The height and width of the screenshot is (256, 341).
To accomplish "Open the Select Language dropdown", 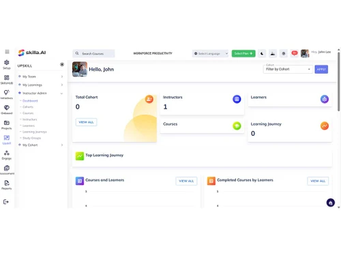I will [210, 53].
